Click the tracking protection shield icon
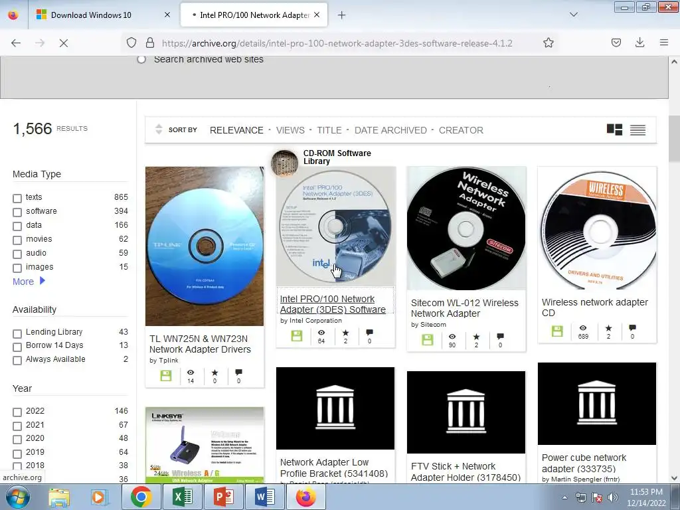Viewport: 680px width, 510px height. 131,42
